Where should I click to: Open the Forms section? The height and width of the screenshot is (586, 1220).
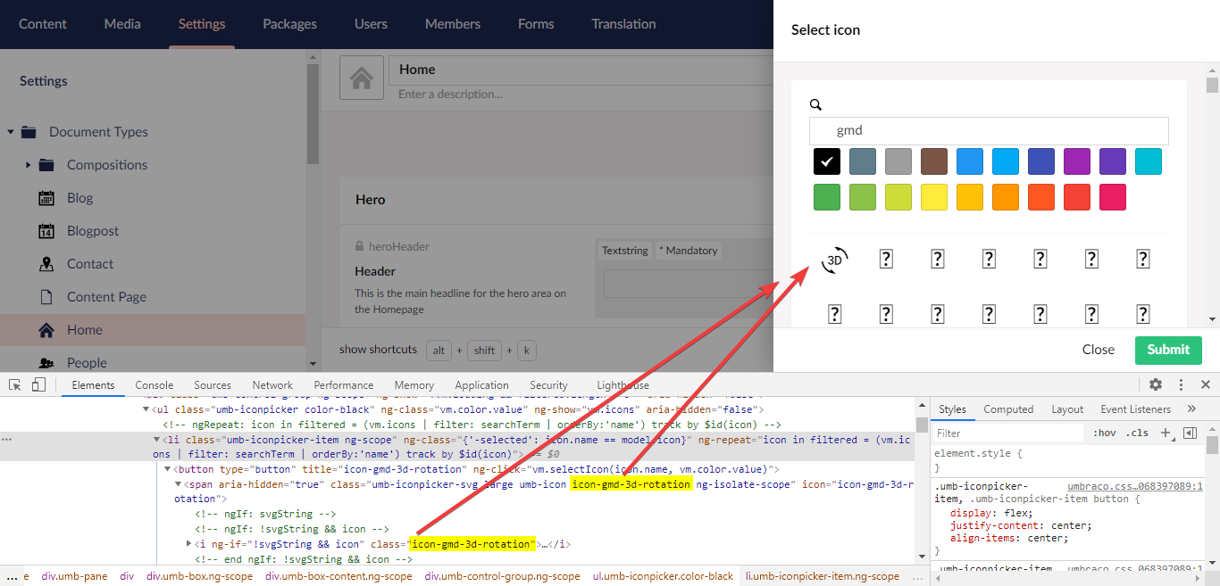(x=536, y=24)
